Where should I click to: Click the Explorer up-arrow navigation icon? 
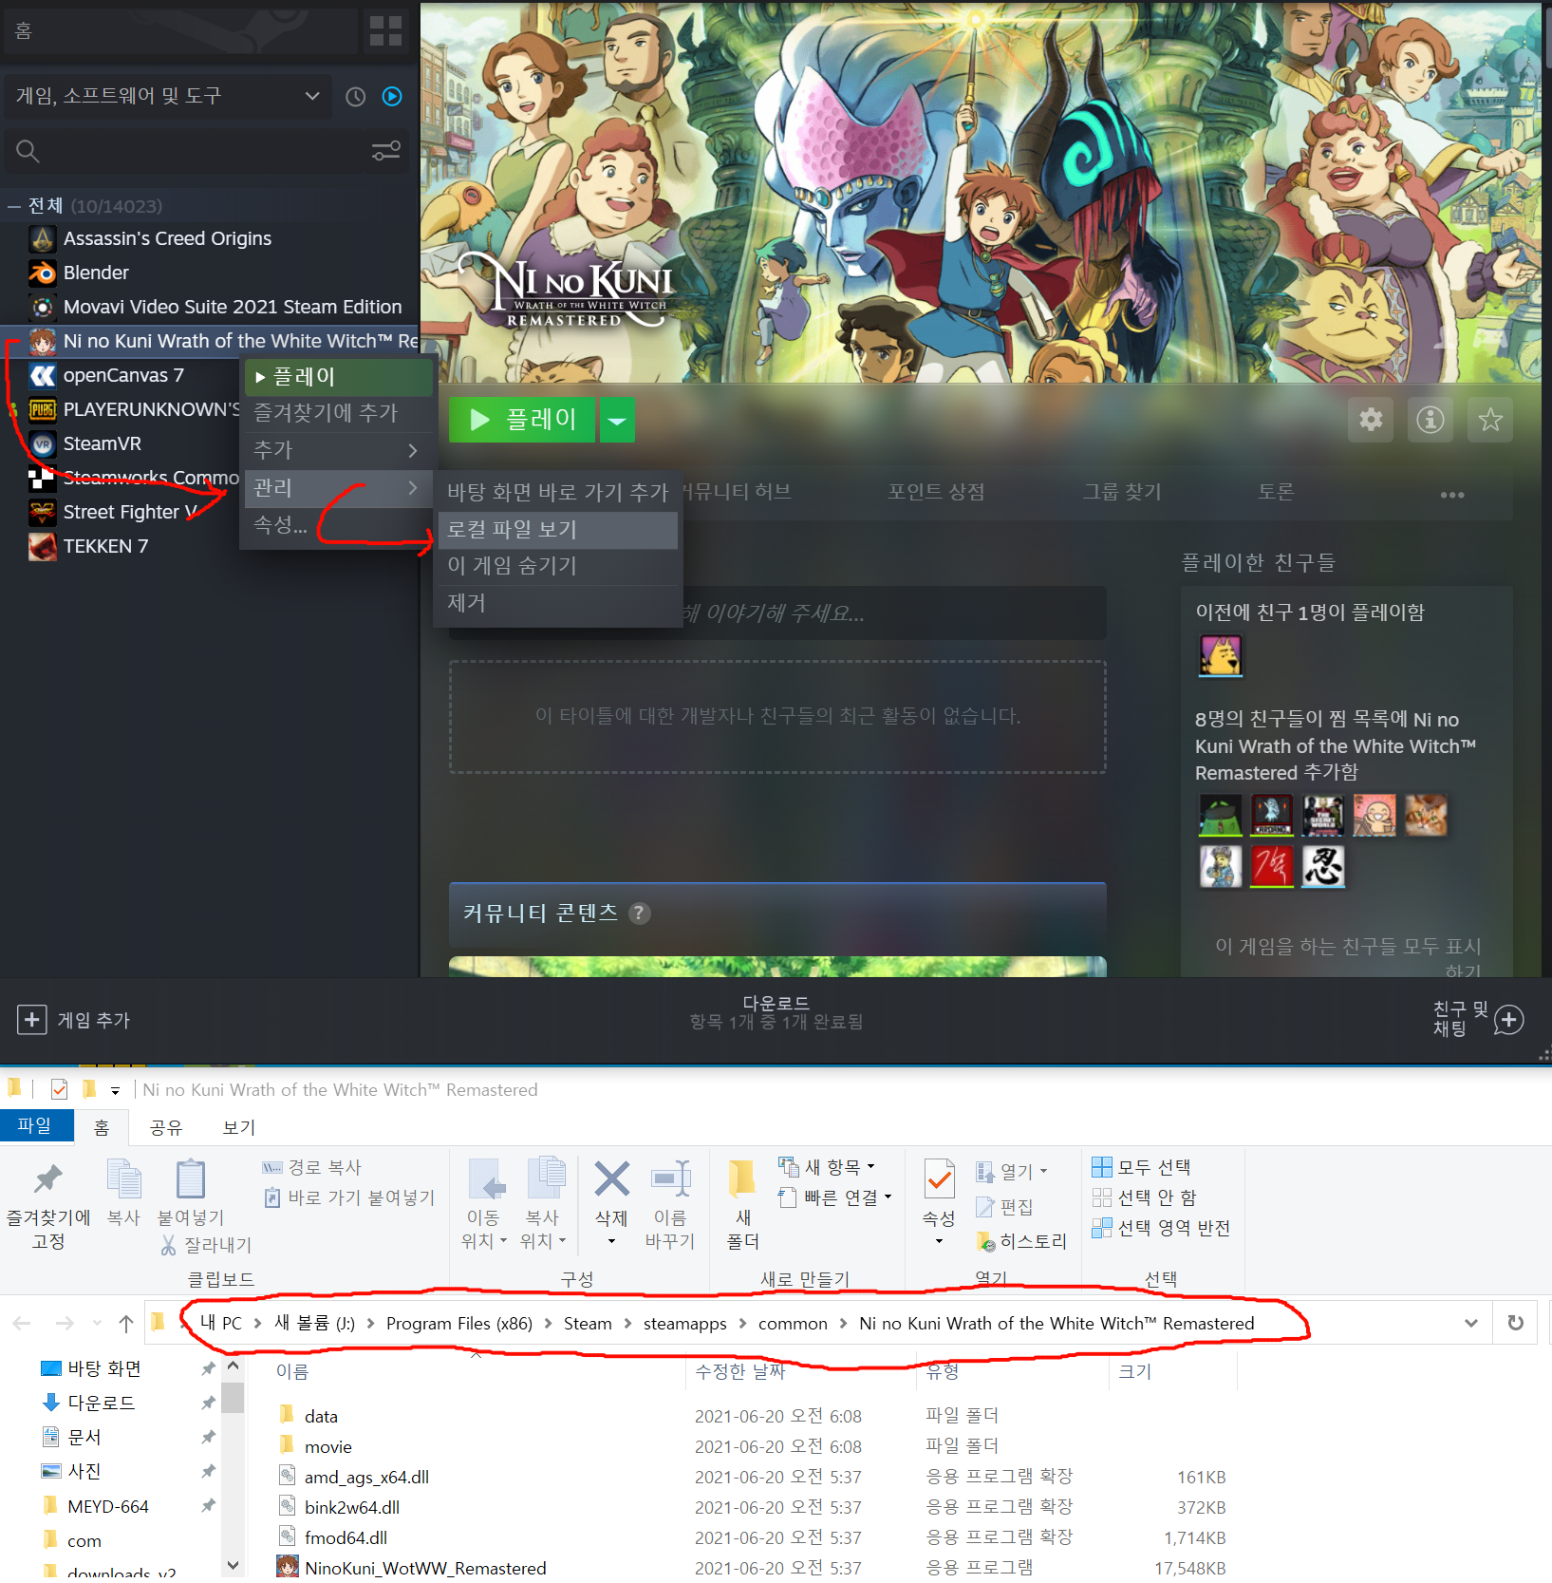[126, 1323]
